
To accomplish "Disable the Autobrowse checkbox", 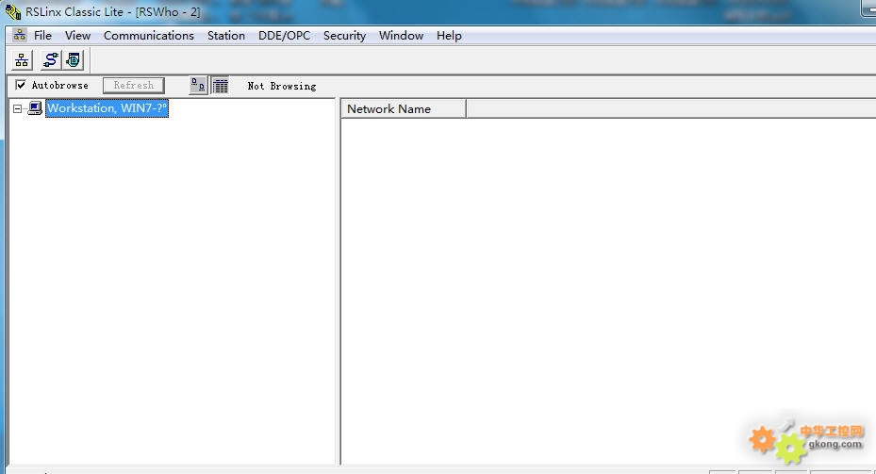I will coord(21,85).
